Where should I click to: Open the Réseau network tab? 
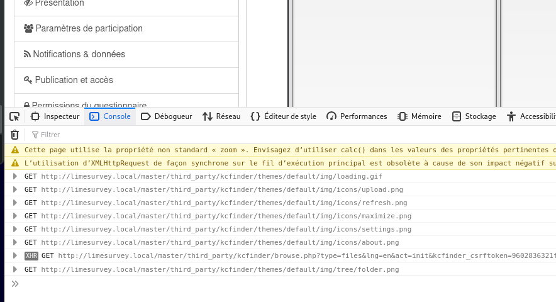click(221, 116)
